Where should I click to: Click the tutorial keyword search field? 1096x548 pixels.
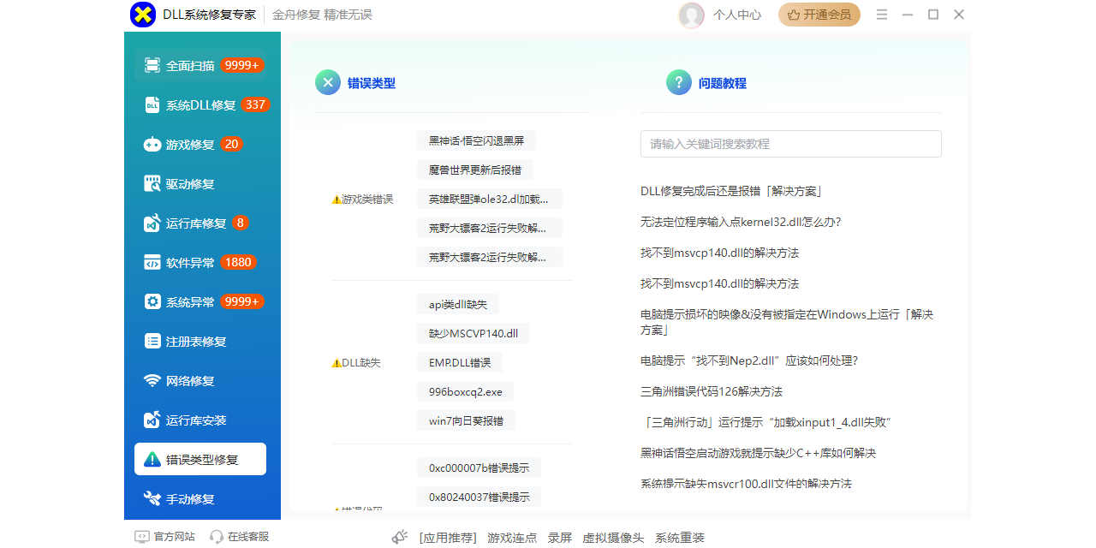[x=790, y=144]
